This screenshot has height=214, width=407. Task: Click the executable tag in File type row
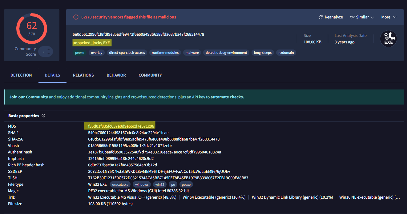[120, 184]
